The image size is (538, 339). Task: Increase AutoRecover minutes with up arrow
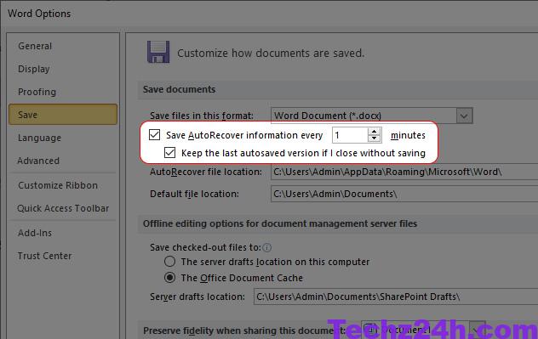374,132
